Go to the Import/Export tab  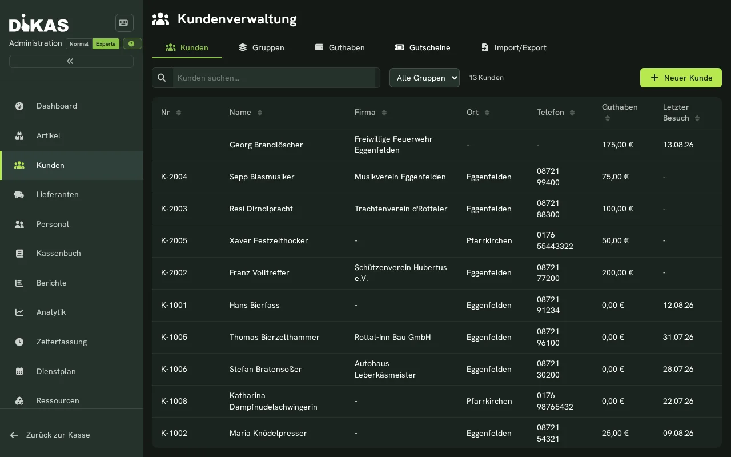point(513,47)
